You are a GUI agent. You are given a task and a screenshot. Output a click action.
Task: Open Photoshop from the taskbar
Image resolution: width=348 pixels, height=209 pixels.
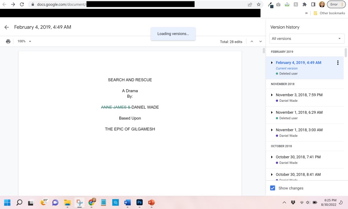click(x=139, y=202)
